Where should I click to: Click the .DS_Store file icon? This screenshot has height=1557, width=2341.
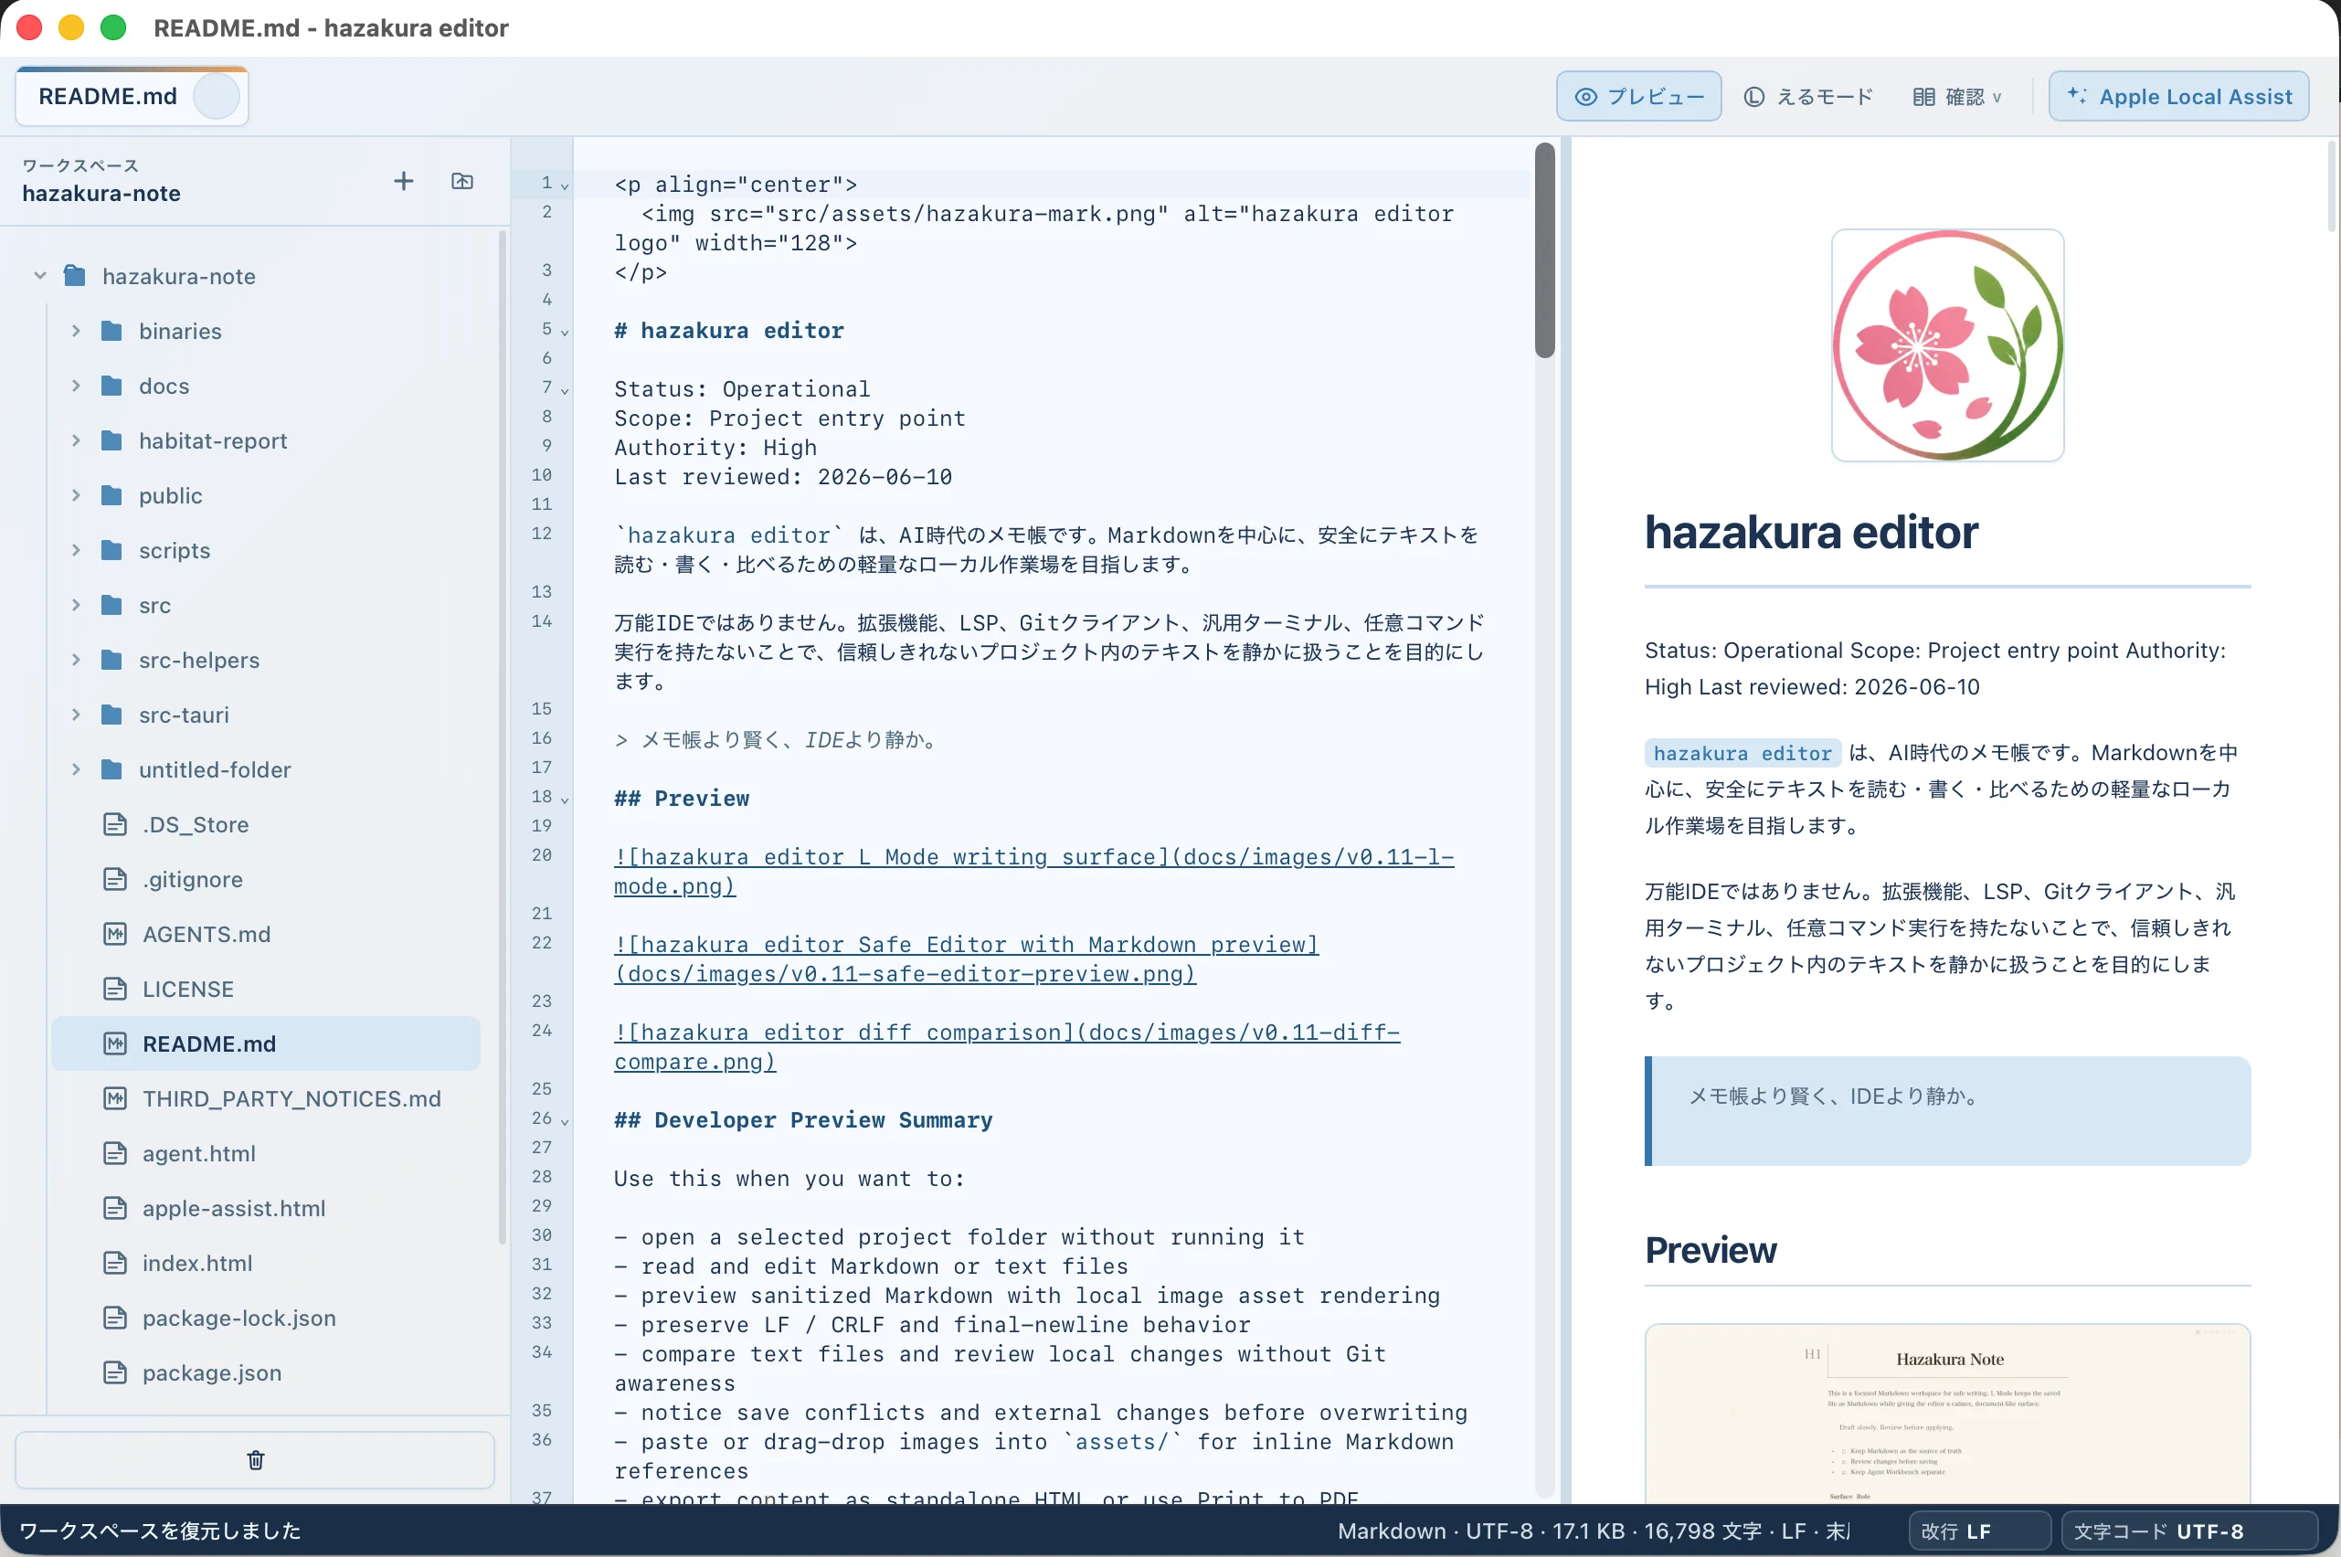pos(115,824)
